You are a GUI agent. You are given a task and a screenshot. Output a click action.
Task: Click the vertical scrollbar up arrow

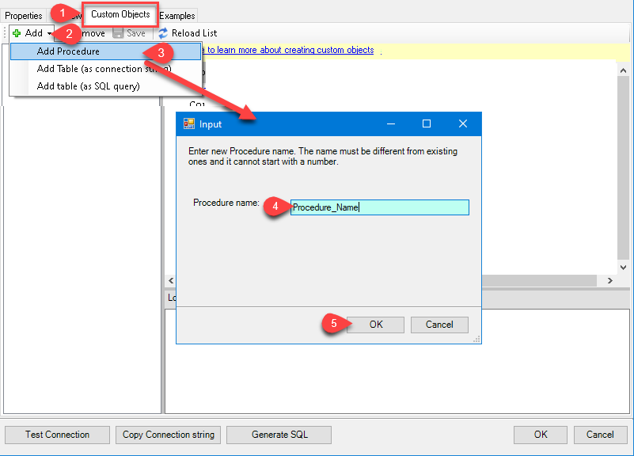(623, 70)
